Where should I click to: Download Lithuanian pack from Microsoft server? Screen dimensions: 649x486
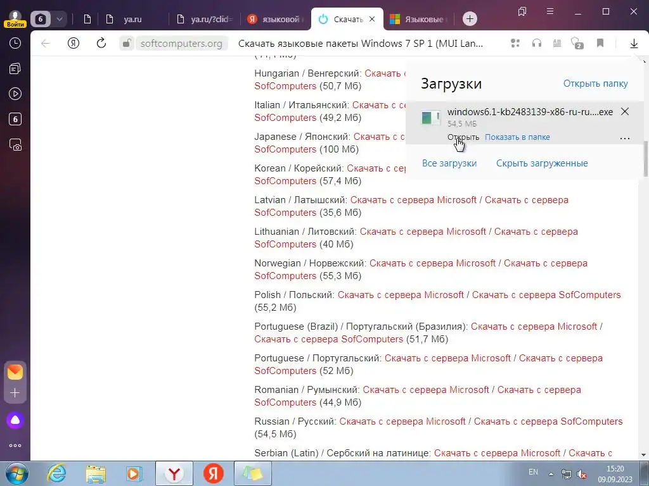pos(423,232)
